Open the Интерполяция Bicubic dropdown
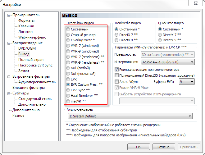 (x=167, y=62)
